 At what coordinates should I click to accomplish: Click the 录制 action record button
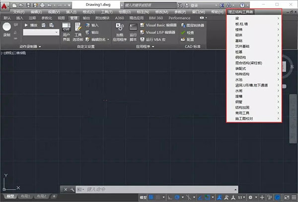[x=7, y=29]
